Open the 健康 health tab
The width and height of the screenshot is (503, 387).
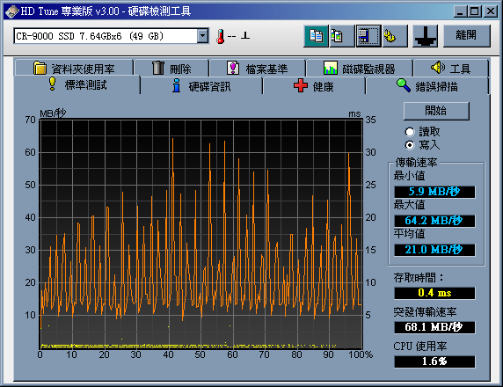[313, 86]
